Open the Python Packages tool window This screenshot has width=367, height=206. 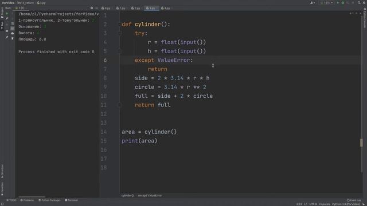click(49, 200)
